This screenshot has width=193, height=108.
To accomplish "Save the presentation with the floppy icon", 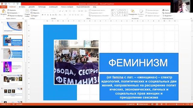I will point(6,4).
